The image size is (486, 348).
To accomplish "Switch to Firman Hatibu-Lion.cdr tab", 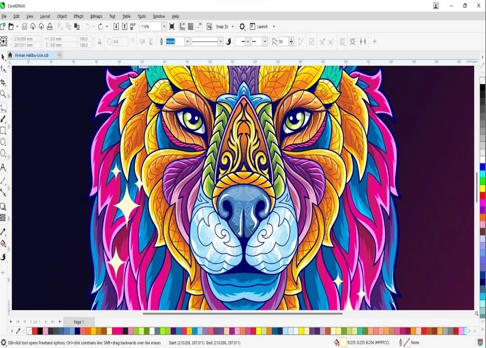I will (x=32, y=56).
